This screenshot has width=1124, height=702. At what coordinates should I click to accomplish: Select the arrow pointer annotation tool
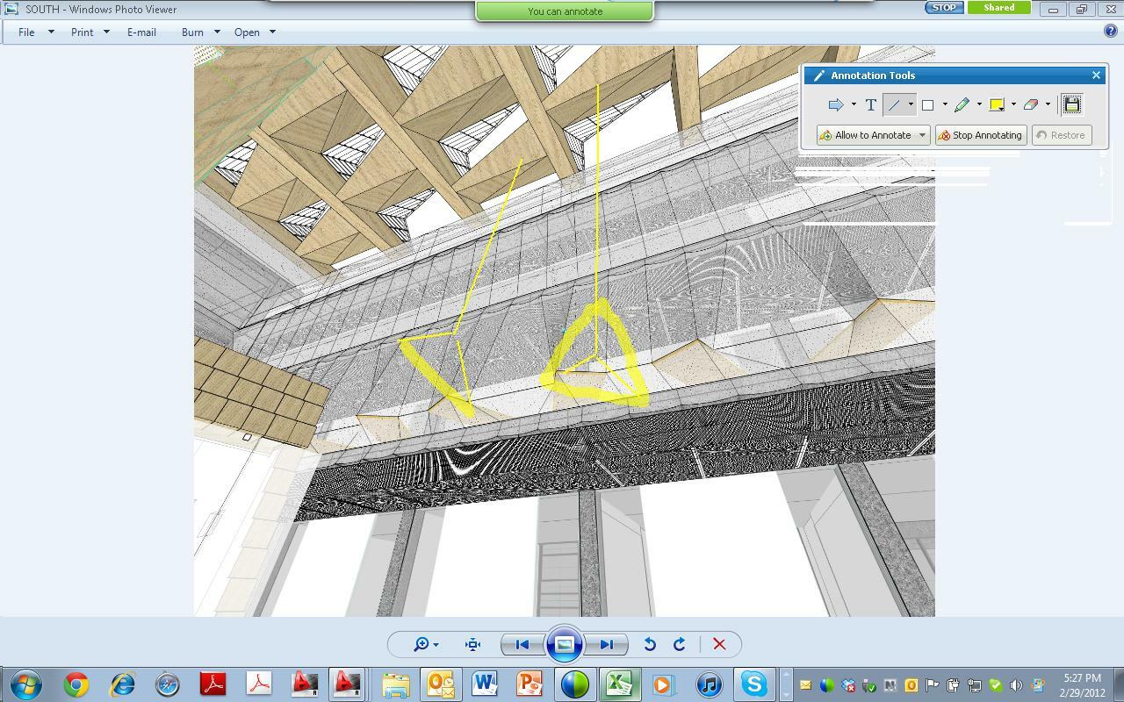tap(835, 105)
